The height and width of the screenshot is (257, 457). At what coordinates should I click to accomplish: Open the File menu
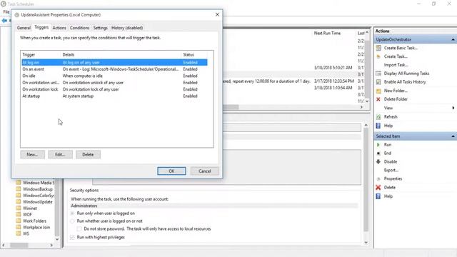tap(6, 12)
